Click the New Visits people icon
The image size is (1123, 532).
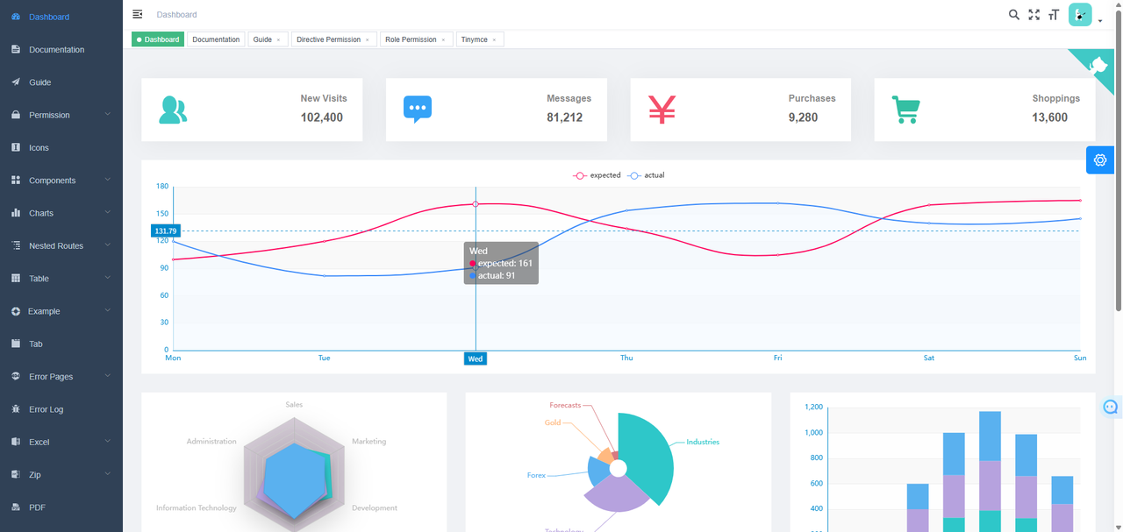coord(173,110)
